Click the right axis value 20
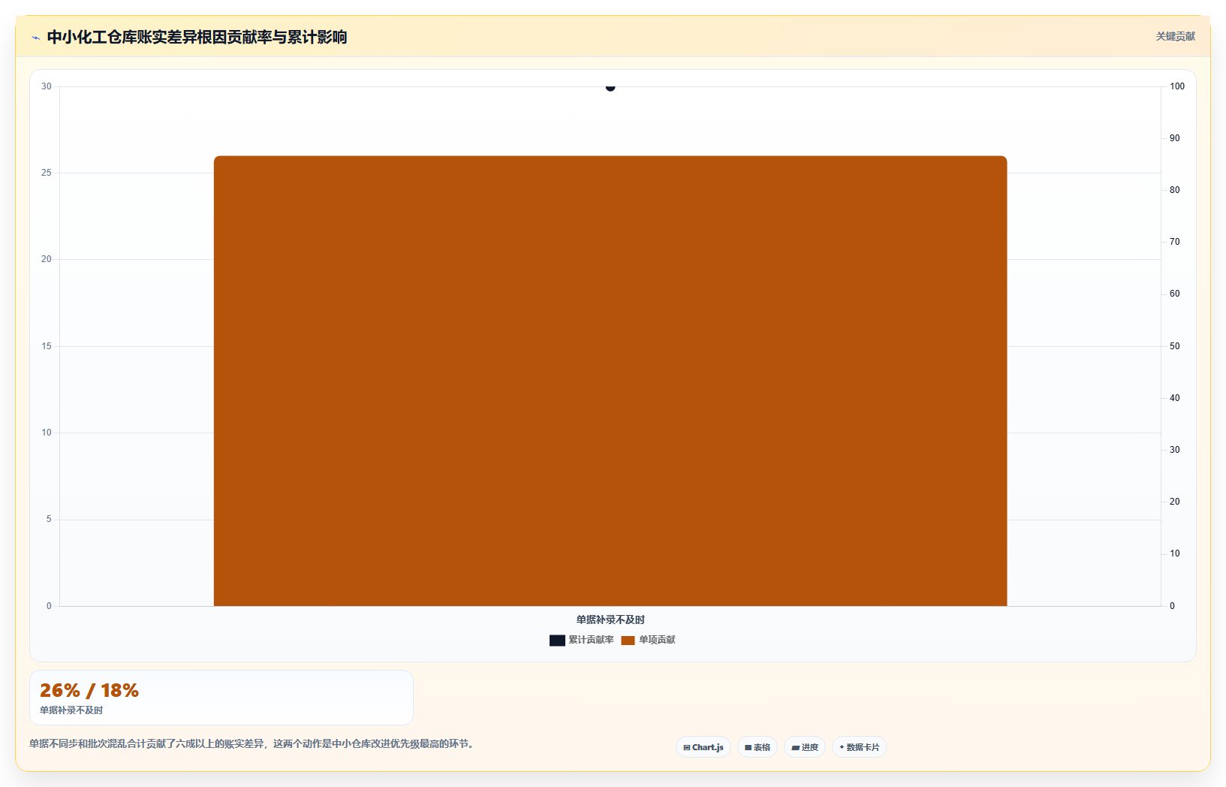 tap(1175, 502)
